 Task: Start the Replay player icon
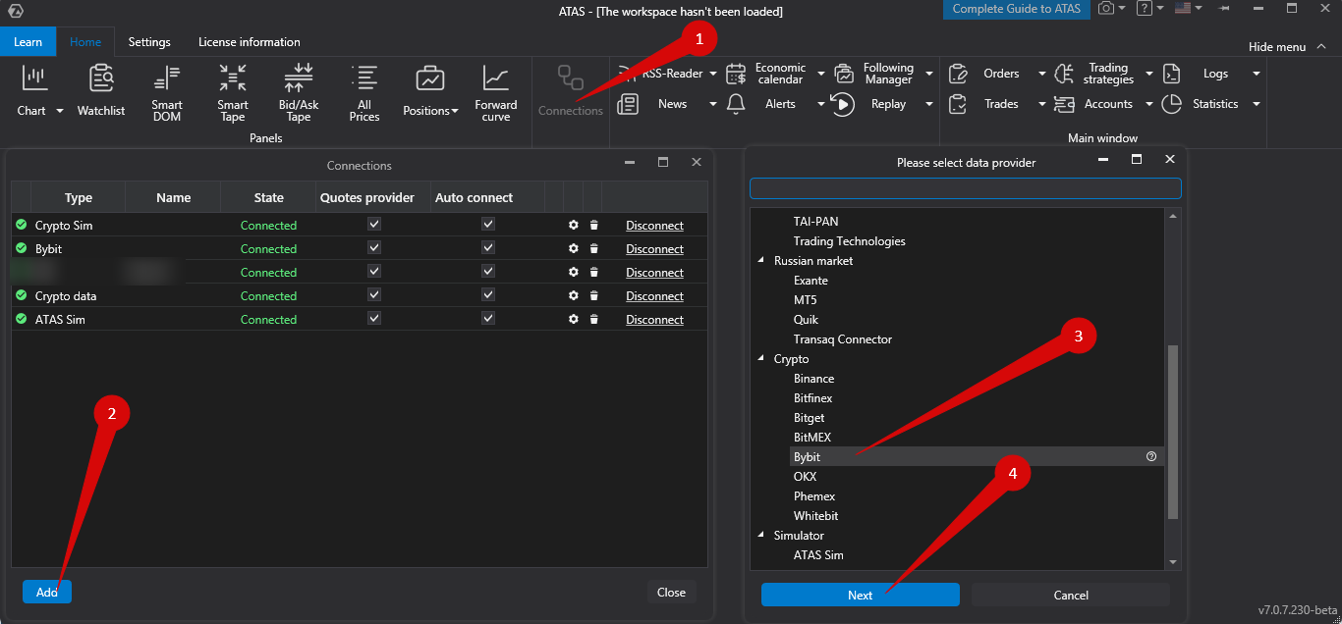843,104
